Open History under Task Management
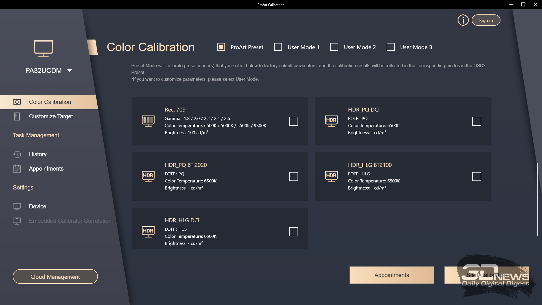Screen dimensions: 542x305 [38, 154]
